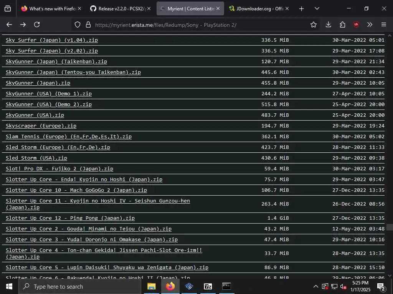
Task: Open the uBlock Origin extension icon
Action: tap(356, 24)
